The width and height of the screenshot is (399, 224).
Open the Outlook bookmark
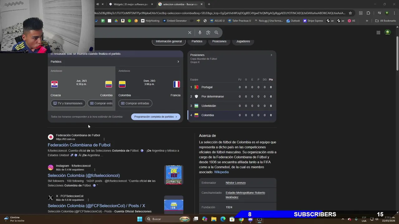[x=293, y=21]
